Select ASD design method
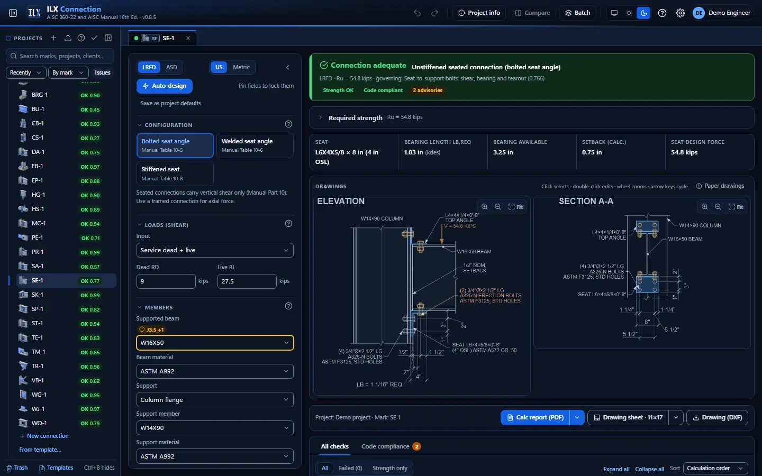This screenshot has height=476, width=762. pyautogui.click(x=171, y=67)
